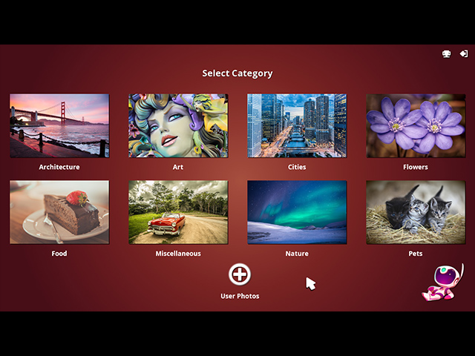Open the Architecture category thumbnail
Screen dimensions: 475x356
(x=59, y=125)
